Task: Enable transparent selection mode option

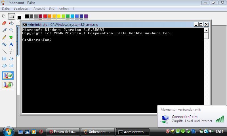Action: [8, 85]
